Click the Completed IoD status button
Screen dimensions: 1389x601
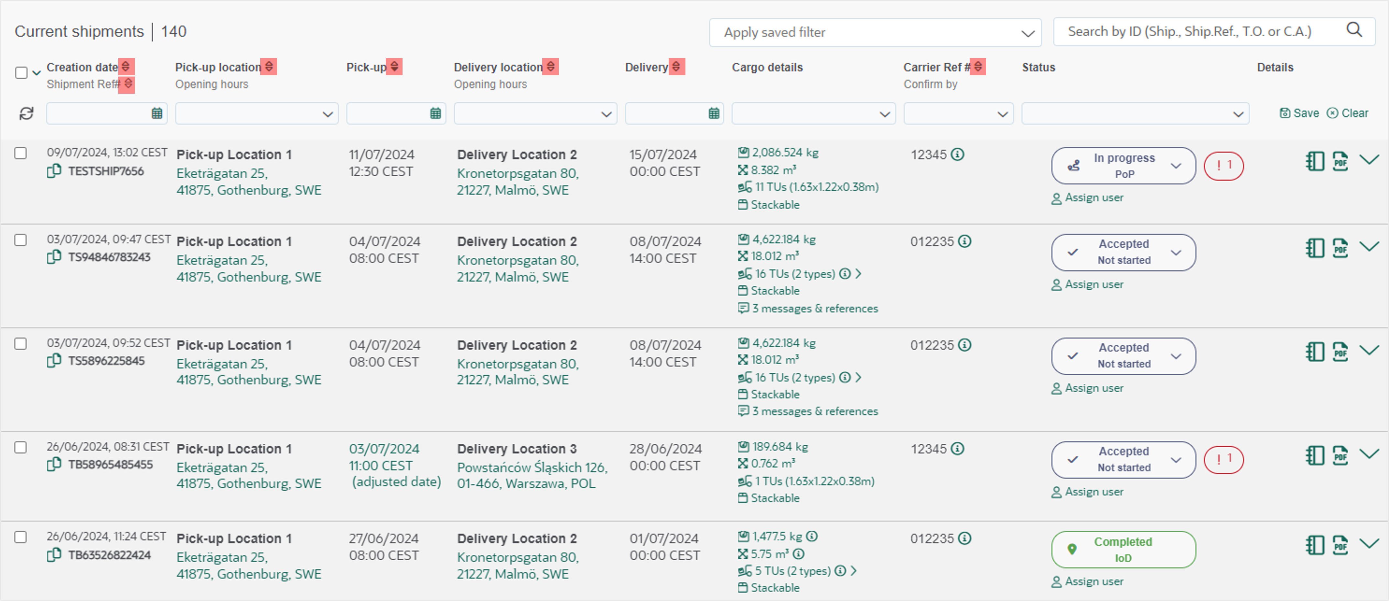[1124, 550]
